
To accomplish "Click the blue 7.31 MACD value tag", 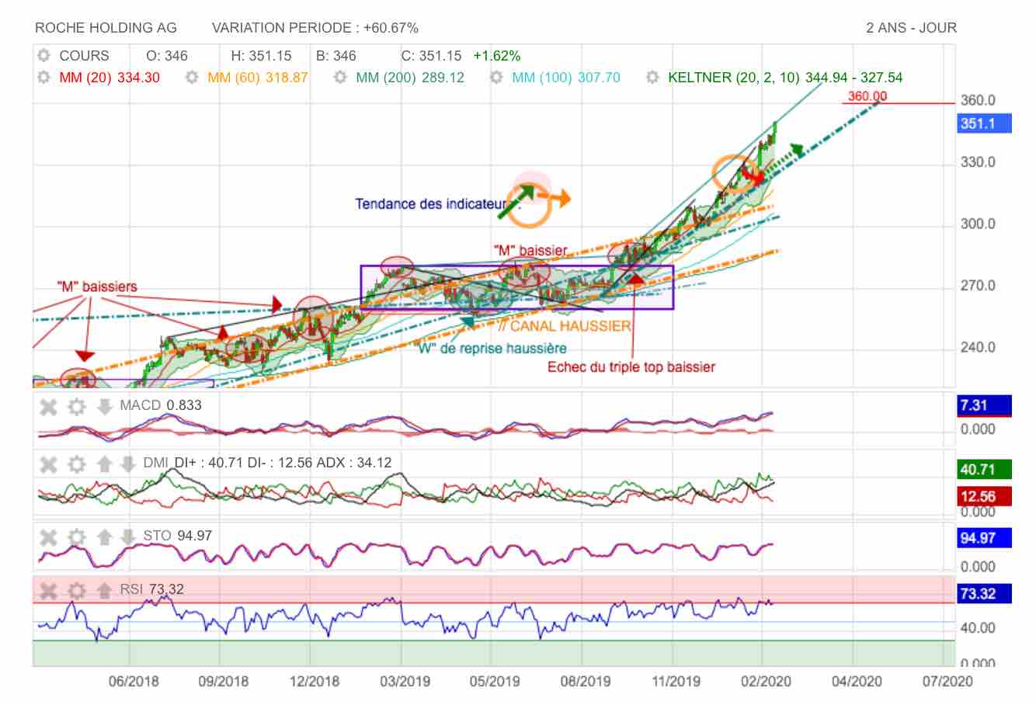I will (x=985, y=405).
